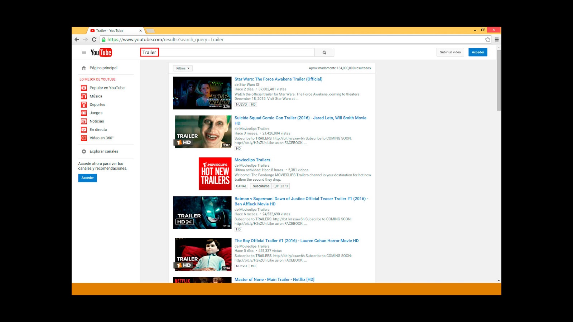Click the green padlock security icon

[x=104, y=40]
